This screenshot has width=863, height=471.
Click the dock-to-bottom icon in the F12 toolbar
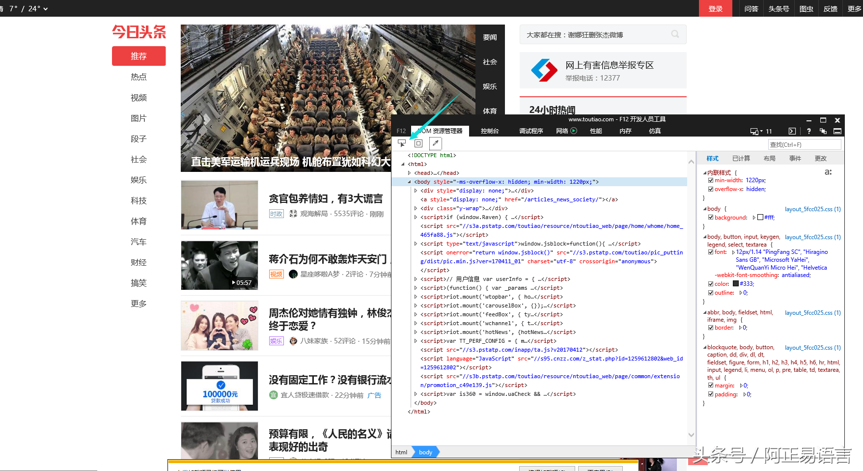pyautogui.click(x=837, y=131)
